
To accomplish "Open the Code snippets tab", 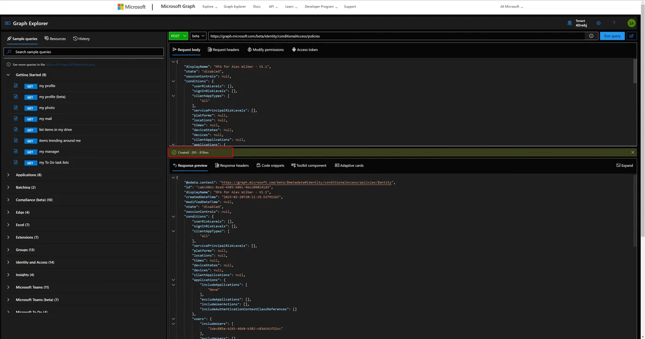I will point(270,165).
